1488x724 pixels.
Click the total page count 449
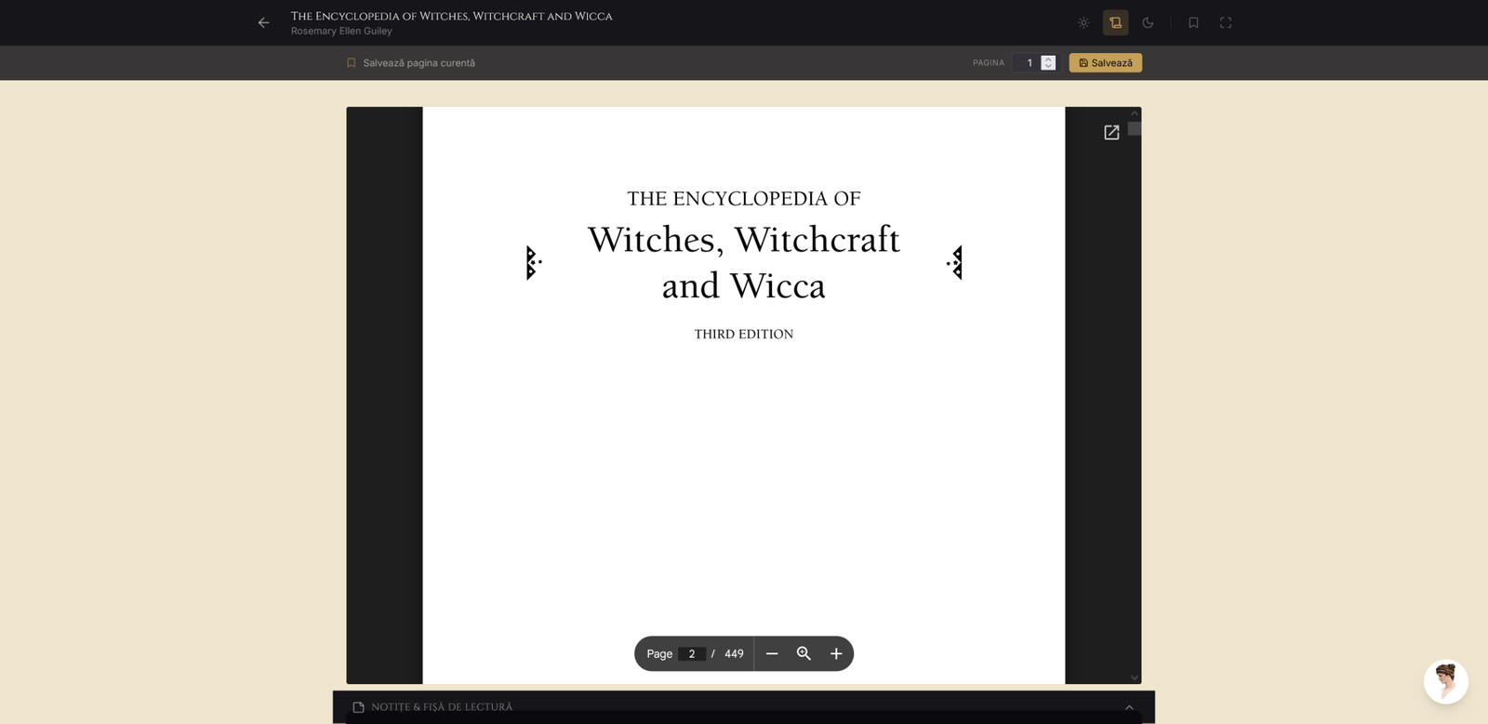[x=734, y=654]
